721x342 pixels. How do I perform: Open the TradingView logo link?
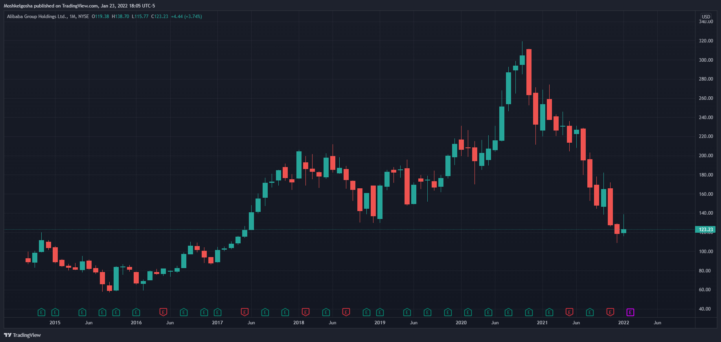22,335
